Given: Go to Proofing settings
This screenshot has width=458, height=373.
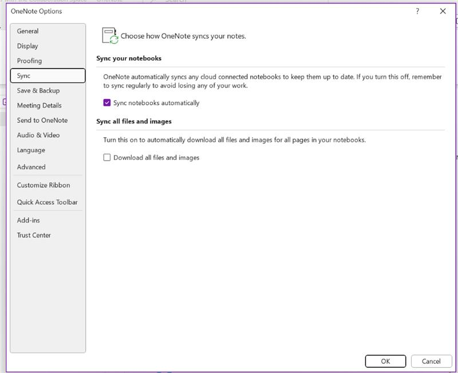Looking at the screenshot, I should pyautogui.click(x=48, y=61).
